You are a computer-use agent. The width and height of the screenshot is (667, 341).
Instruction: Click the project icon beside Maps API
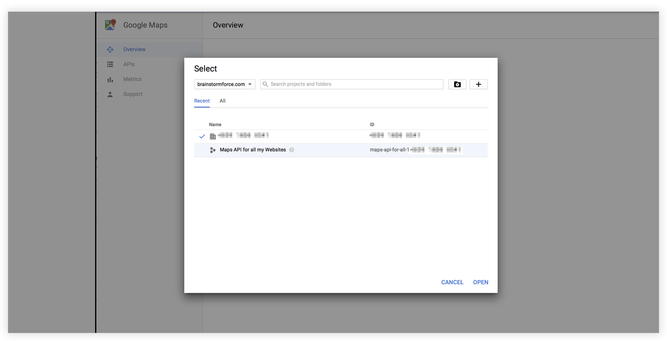[213, 150]
